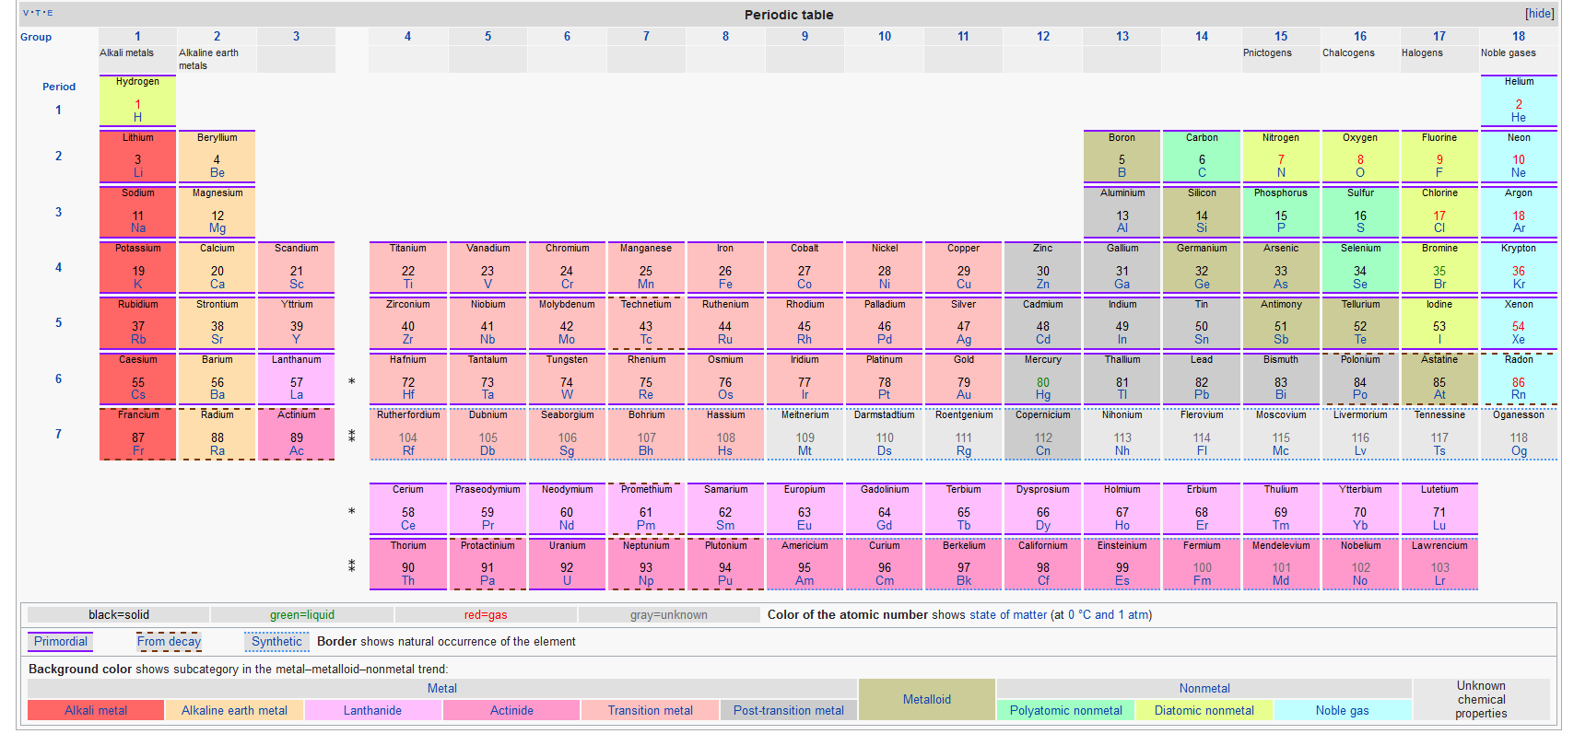Screen dimensions: 1574x734
Task: Click Lawrencium symbol Lr
Action: click(x=1439, y=581)
